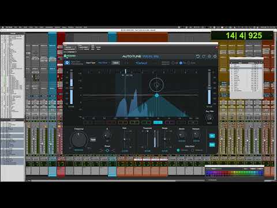The image size is (277, 208).
Task: Open the Vocal EQ settings gear
Action: point(209,57)
